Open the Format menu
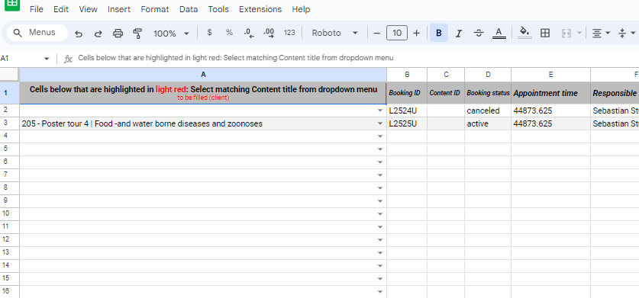 [155, 9]
